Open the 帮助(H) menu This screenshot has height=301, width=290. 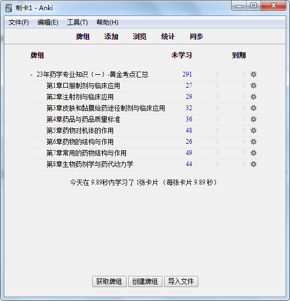(107, 22)
